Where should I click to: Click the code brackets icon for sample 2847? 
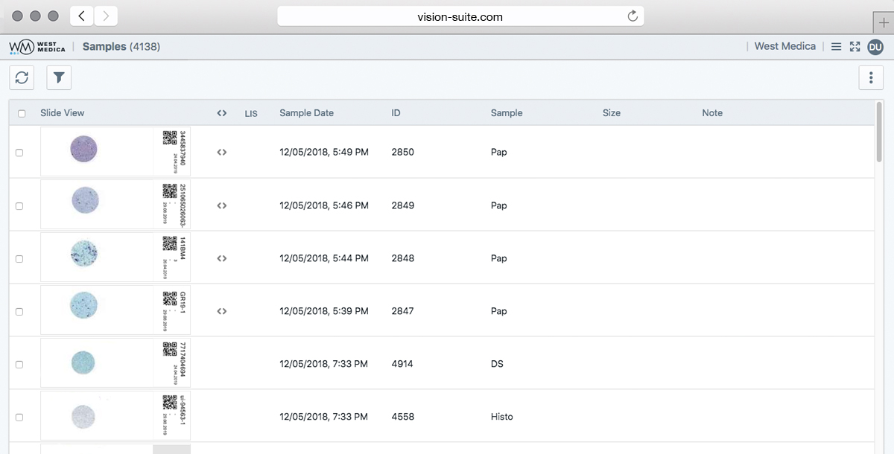pyautogui.click(x=221, y=311)
